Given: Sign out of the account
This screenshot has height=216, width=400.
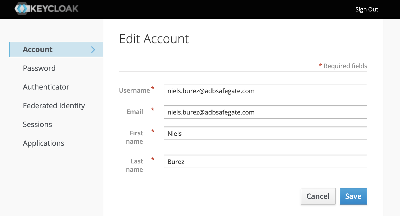Looking at the screenshot, I should tap(366, 10).
